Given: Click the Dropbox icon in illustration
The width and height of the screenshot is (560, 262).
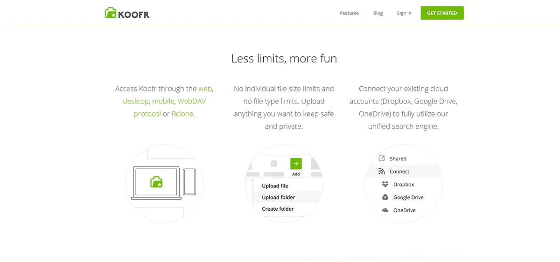Looking at the screenshot, I should 385,185.
